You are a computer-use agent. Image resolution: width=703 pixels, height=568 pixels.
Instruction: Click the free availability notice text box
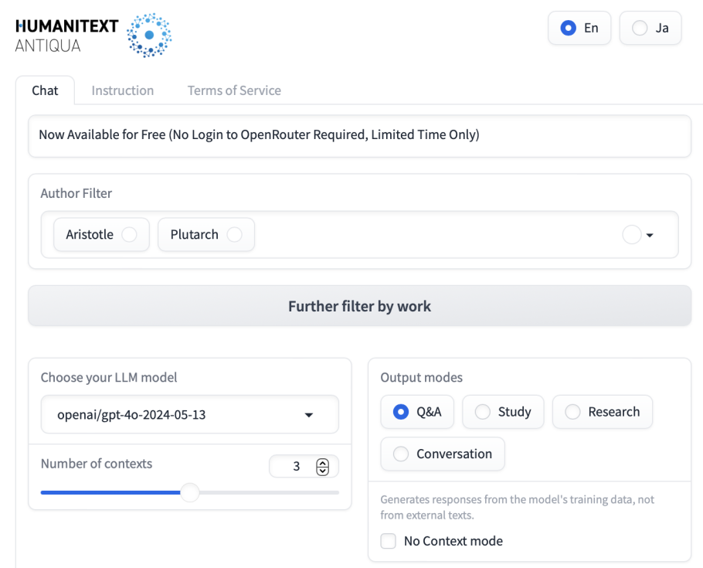(x=359, y=135)
